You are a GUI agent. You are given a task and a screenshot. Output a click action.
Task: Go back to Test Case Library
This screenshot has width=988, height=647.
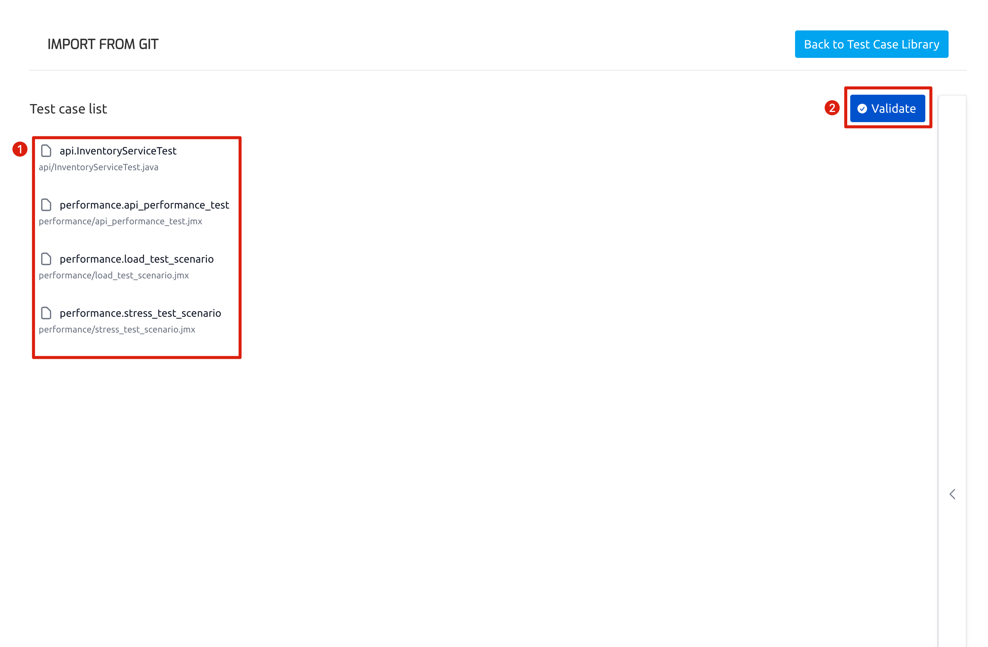pyautogui.click(x=871, y=44)
